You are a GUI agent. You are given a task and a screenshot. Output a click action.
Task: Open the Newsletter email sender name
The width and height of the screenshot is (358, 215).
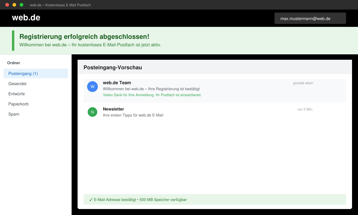coord(113,109)
